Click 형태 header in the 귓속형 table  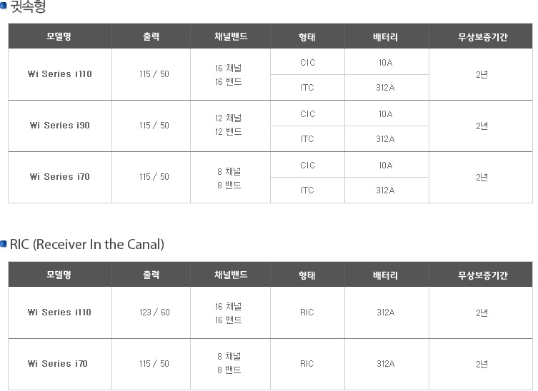[x=307, y=36]
